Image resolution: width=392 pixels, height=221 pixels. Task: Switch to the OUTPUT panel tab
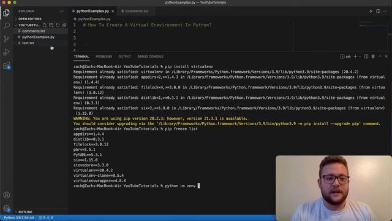pos(124,56)
